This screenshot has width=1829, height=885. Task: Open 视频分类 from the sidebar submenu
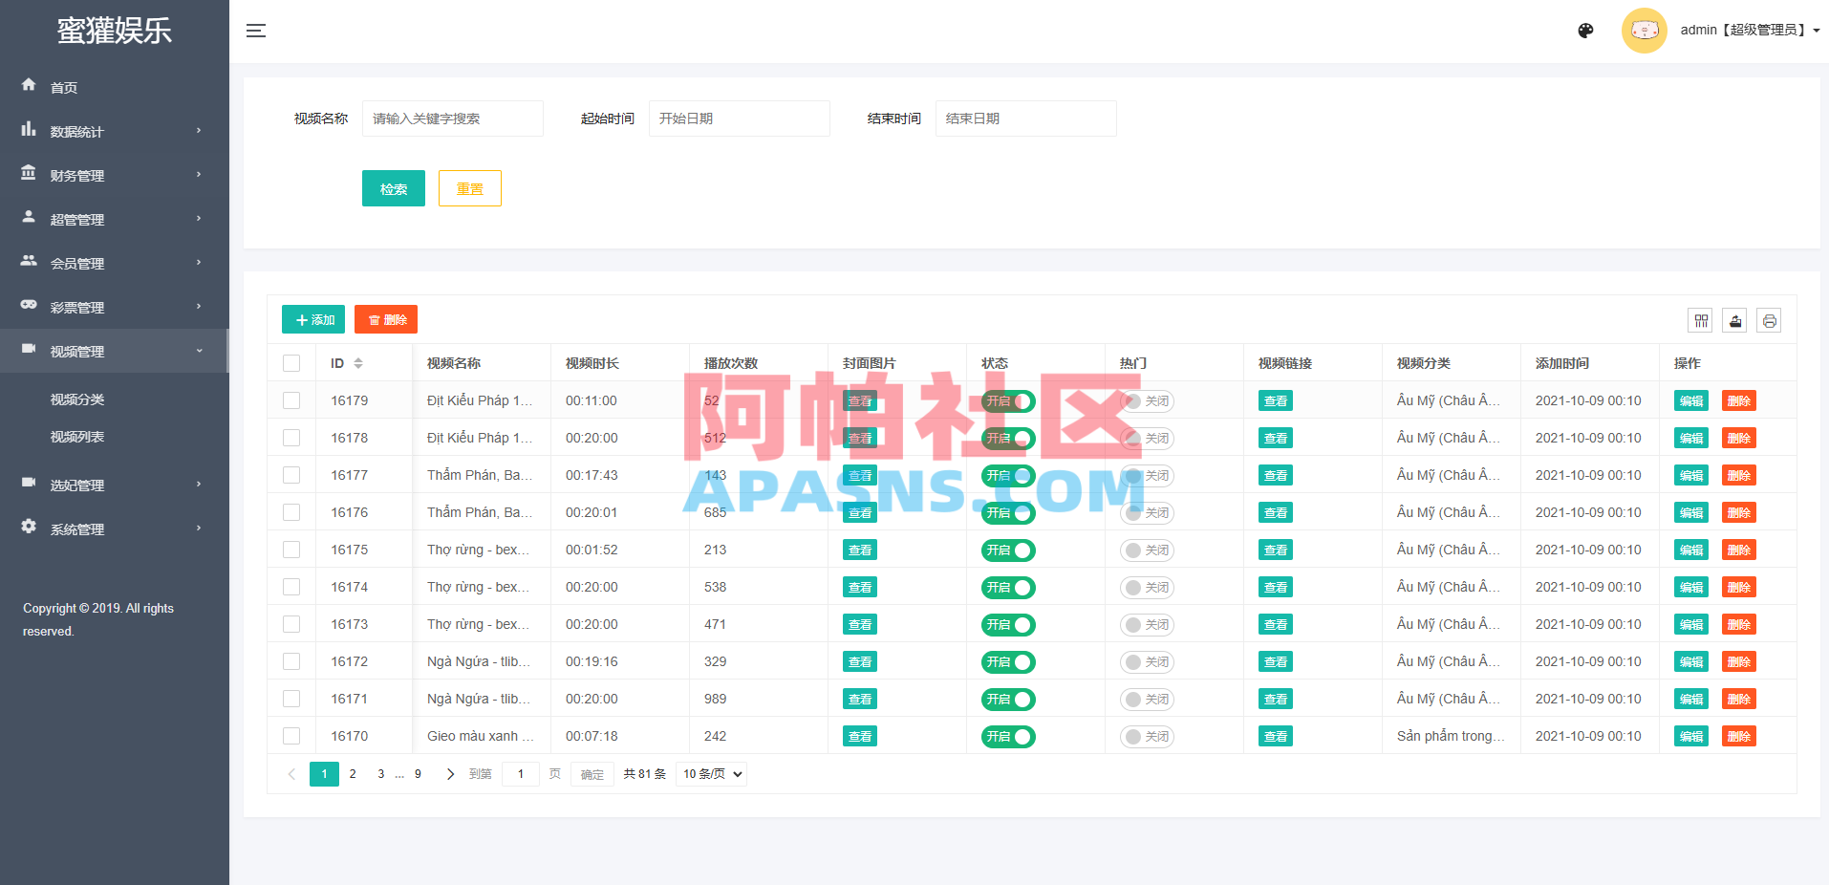coord(76,399)
